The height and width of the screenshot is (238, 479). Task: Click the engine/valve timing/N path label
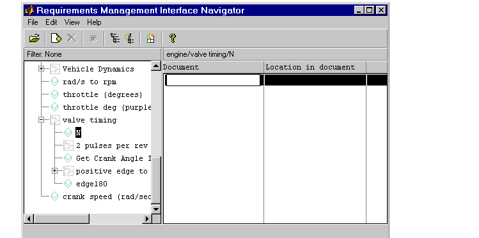(x=200, y=54)
